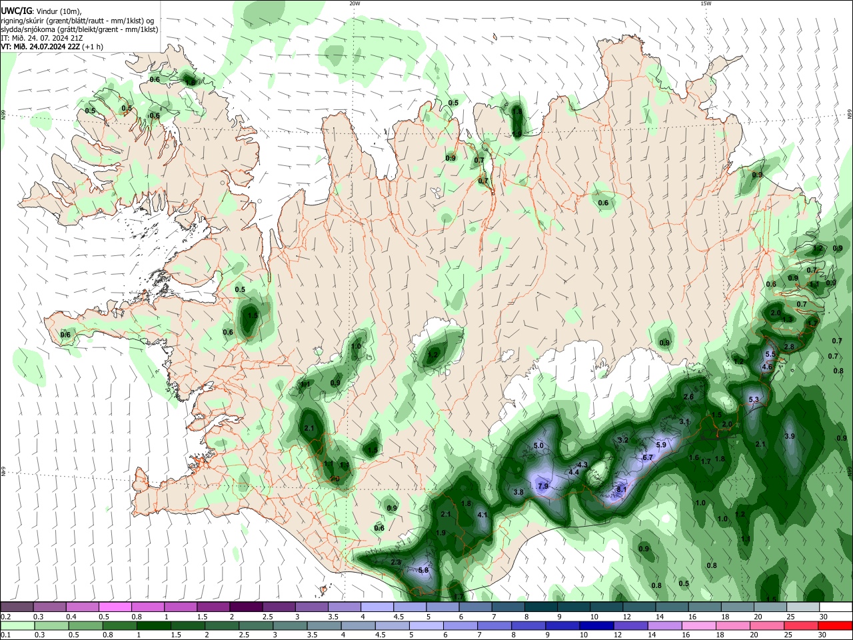The height and width of the screenshot is (640, 853).
Task: Click lower legend swatch between 12 and 14
Action: (x=631, y=625)
